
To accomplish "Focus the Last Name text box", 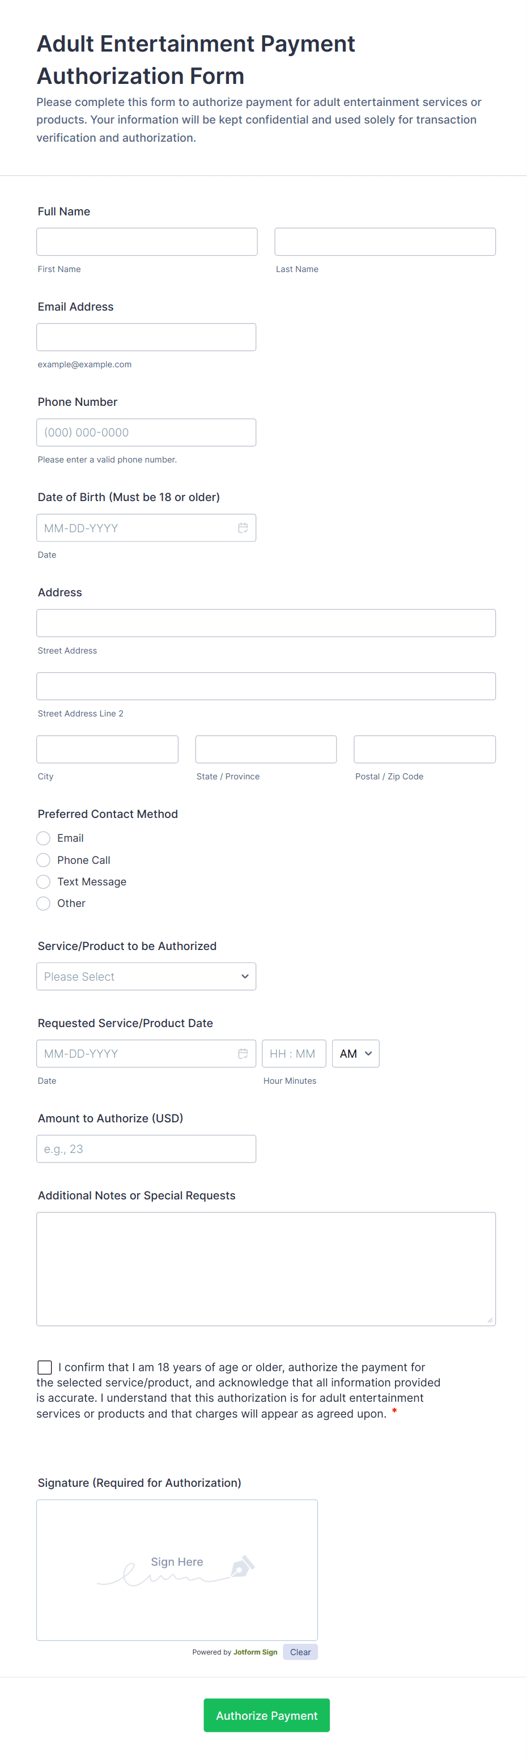I will (x=385, y=242).
